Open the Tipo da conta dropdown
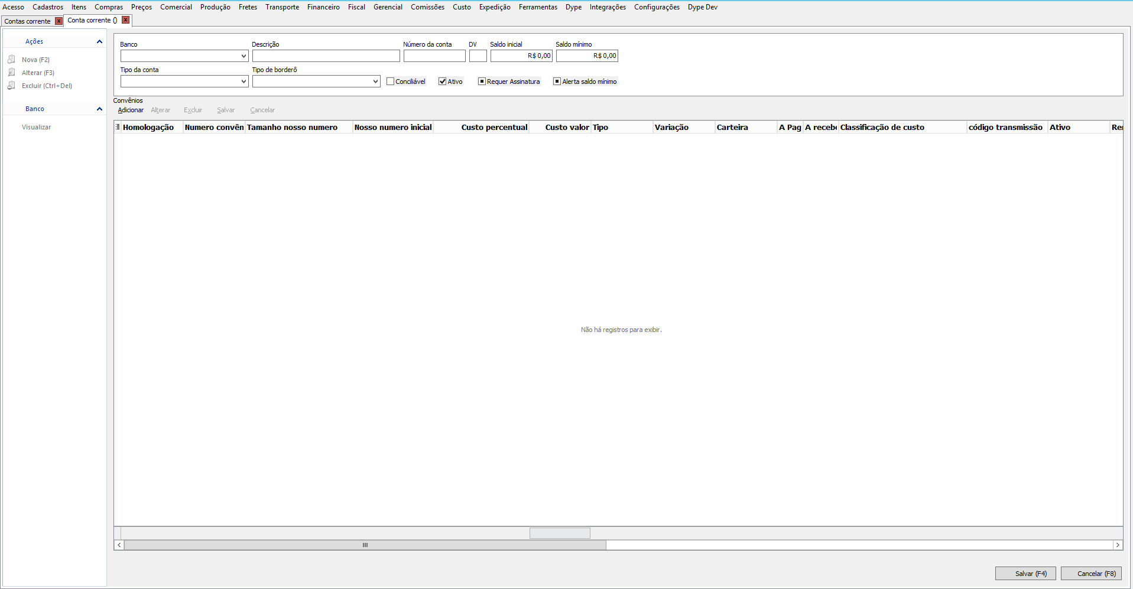The height and width of the screenshot is (589, 1133). [244, 82]
